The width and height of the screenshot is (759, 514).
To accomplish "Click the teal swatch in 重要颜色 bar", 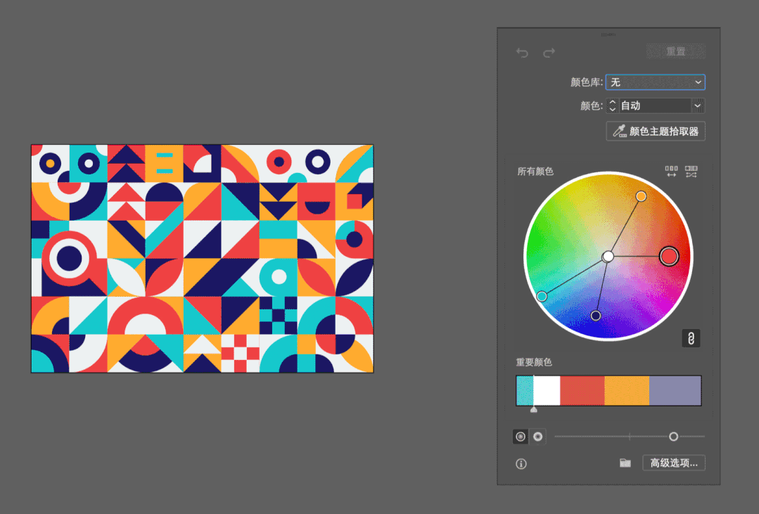I will tap(525, 390).
